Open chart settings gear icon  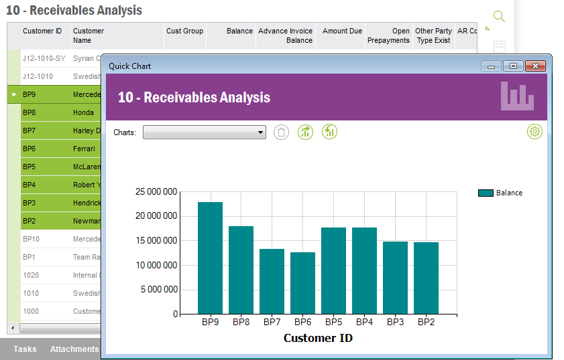click(x=534, y=132)
